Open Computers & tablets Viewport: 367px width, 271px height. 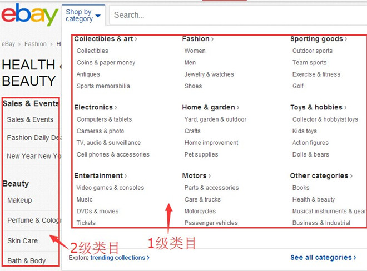click(104, 119)
